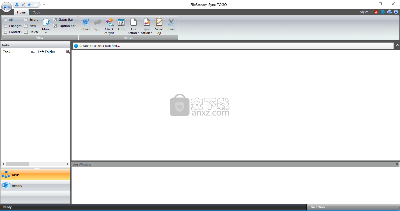Image resolution: width=400 pixels, height=211 pixels.
Task: Toggle the New view checkbox
Action: pos(26,26)
